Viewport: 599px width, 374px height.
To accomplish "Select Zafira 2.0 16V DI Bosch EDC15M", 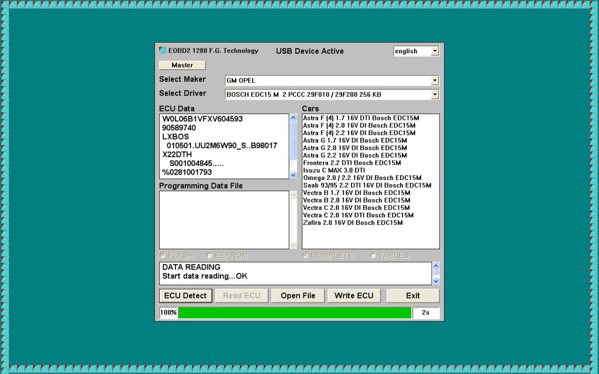I will pos(353,223).
